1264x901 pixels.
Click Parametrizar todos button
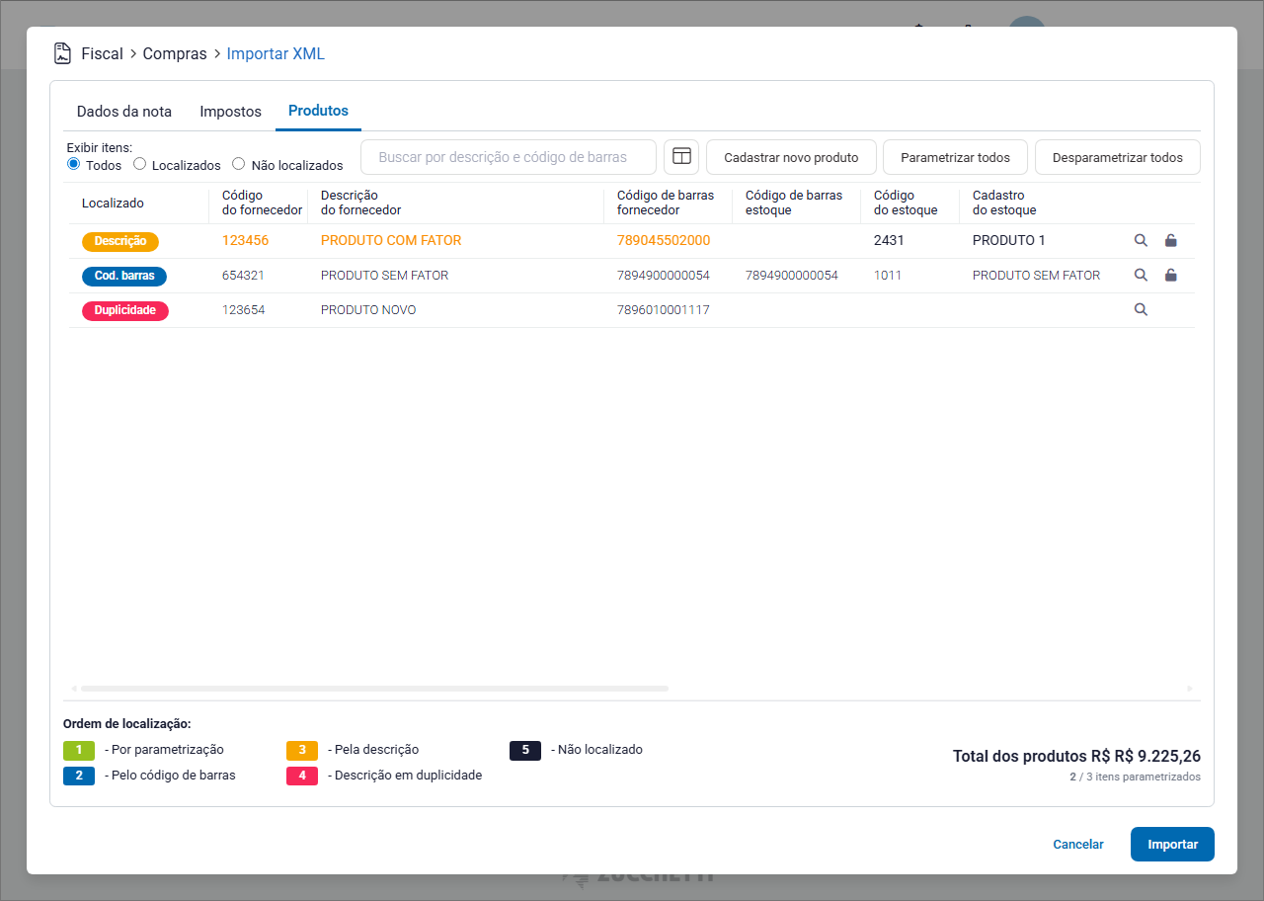click(955, 157)
